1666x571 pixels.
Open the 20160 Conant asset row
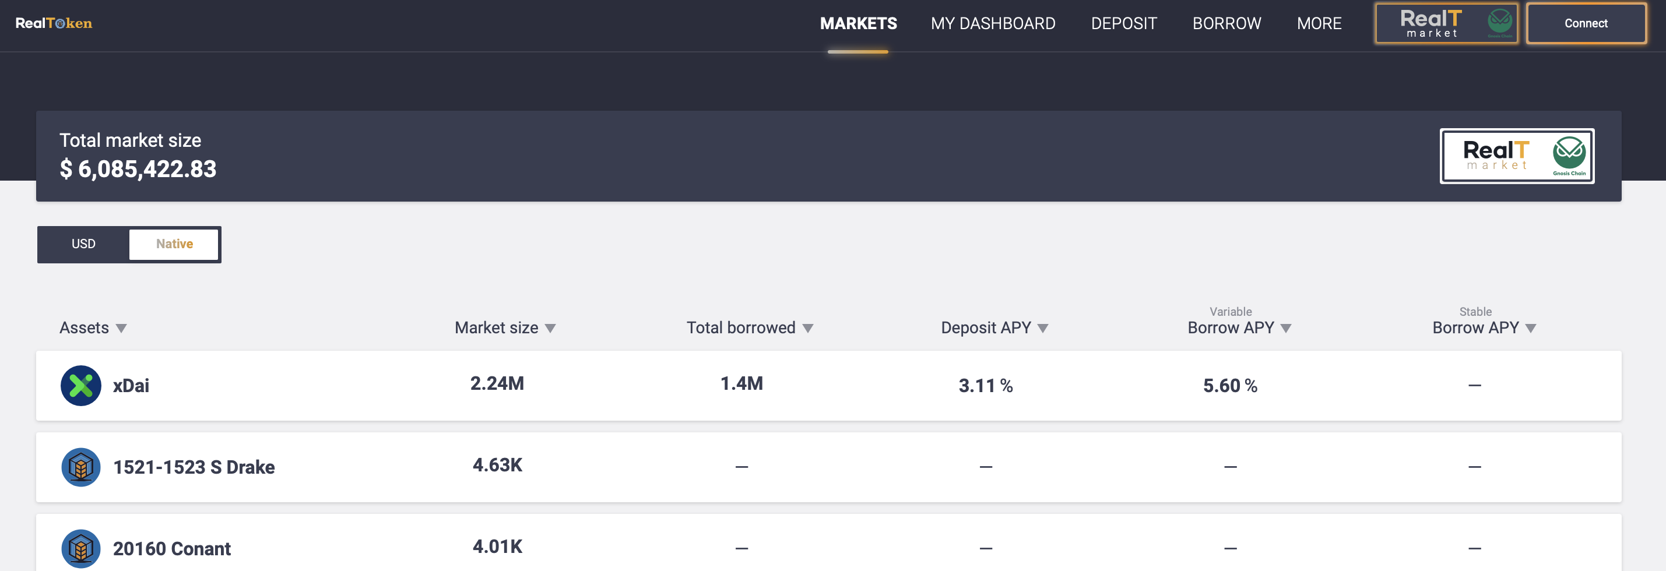coord(828,542)
